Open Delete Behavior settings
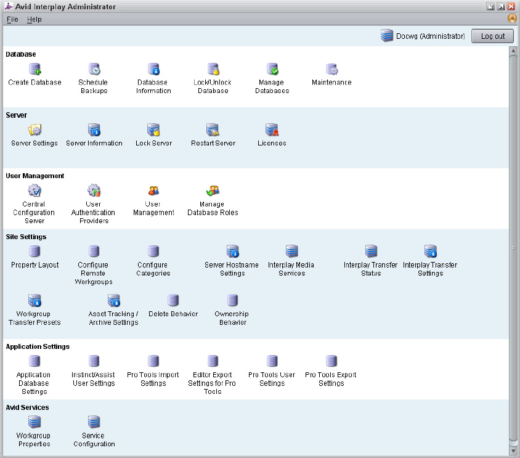Screen dimensions: 520x458 coord(173,300)
